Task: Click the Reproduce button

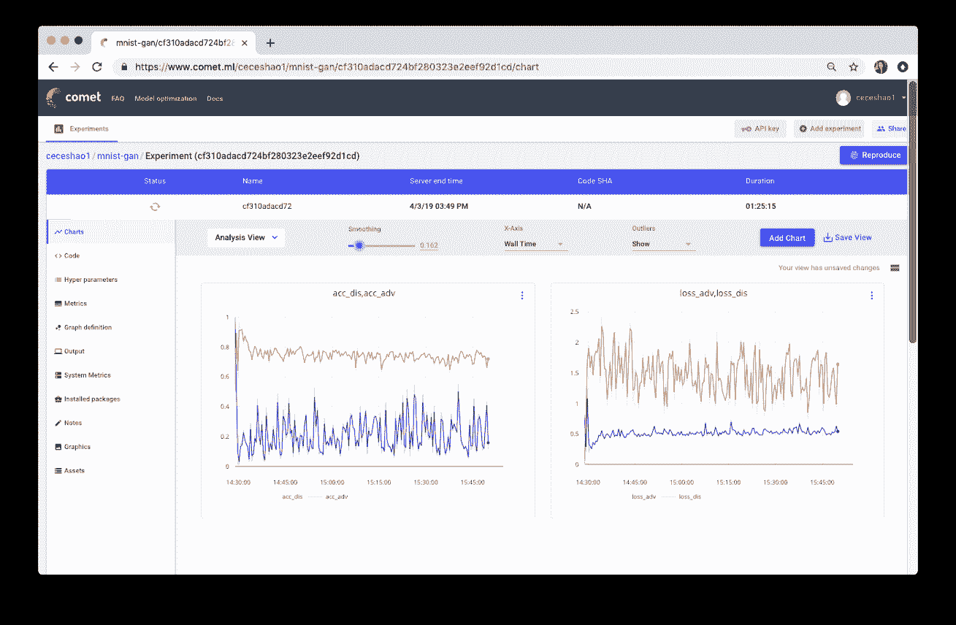Action: click(873, 155)
